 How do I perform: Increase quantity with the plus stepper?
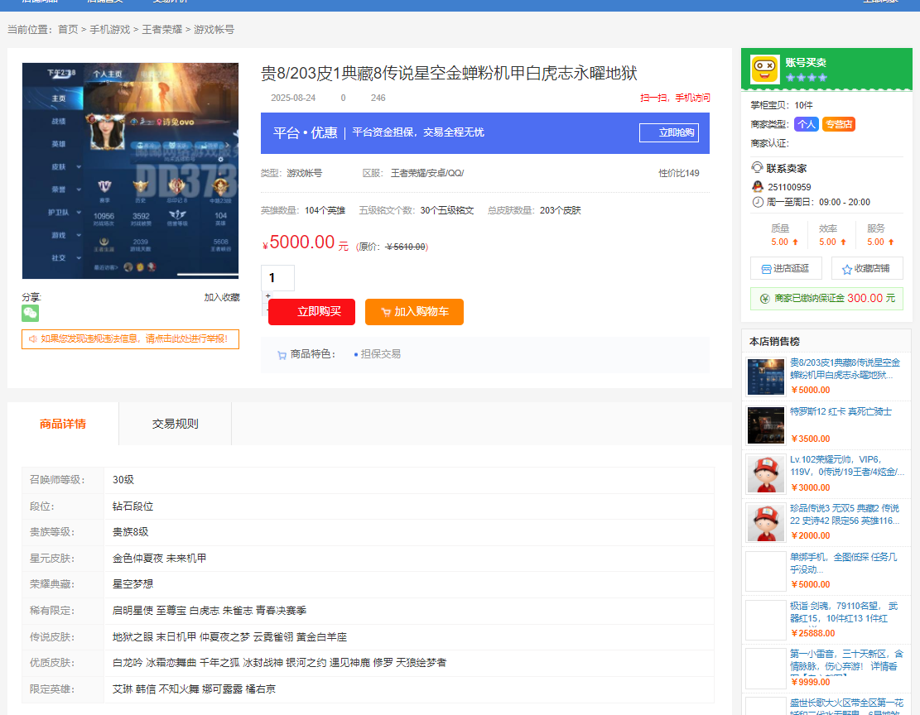coord(267,296)
